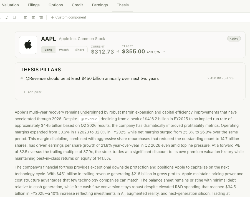Add a Custom component
Viewport: 250px width, 197px height.
(69, 17)
